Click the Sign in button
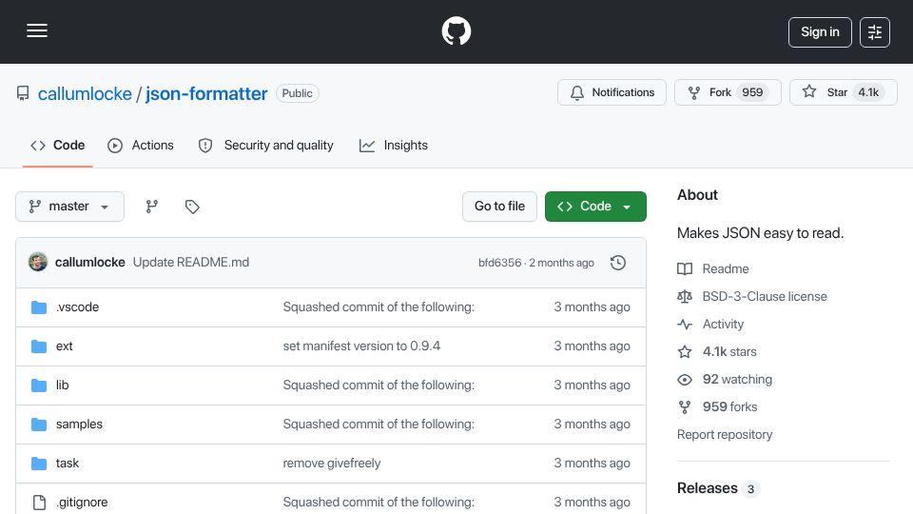The height and width of the screenshot is (514, 913). [820, 32]
